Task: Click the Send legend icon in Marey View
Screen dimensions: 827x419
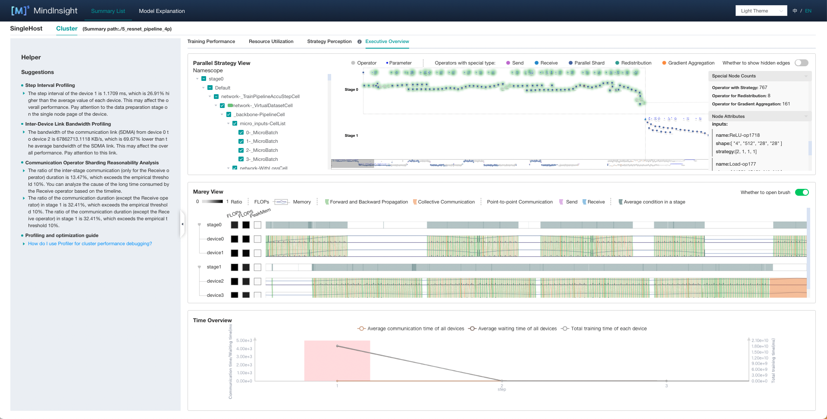Action: 561,202
